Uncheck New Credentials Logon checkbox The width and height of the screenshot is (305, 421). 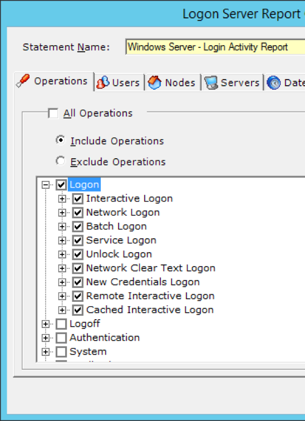tap(78, 282)
